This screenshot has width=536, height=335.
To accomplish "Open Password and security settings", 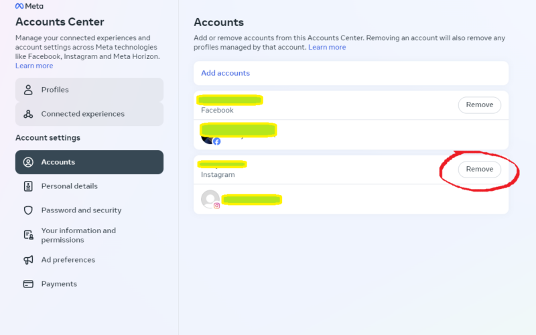I will pyautogui.click(x=89, y=210).
